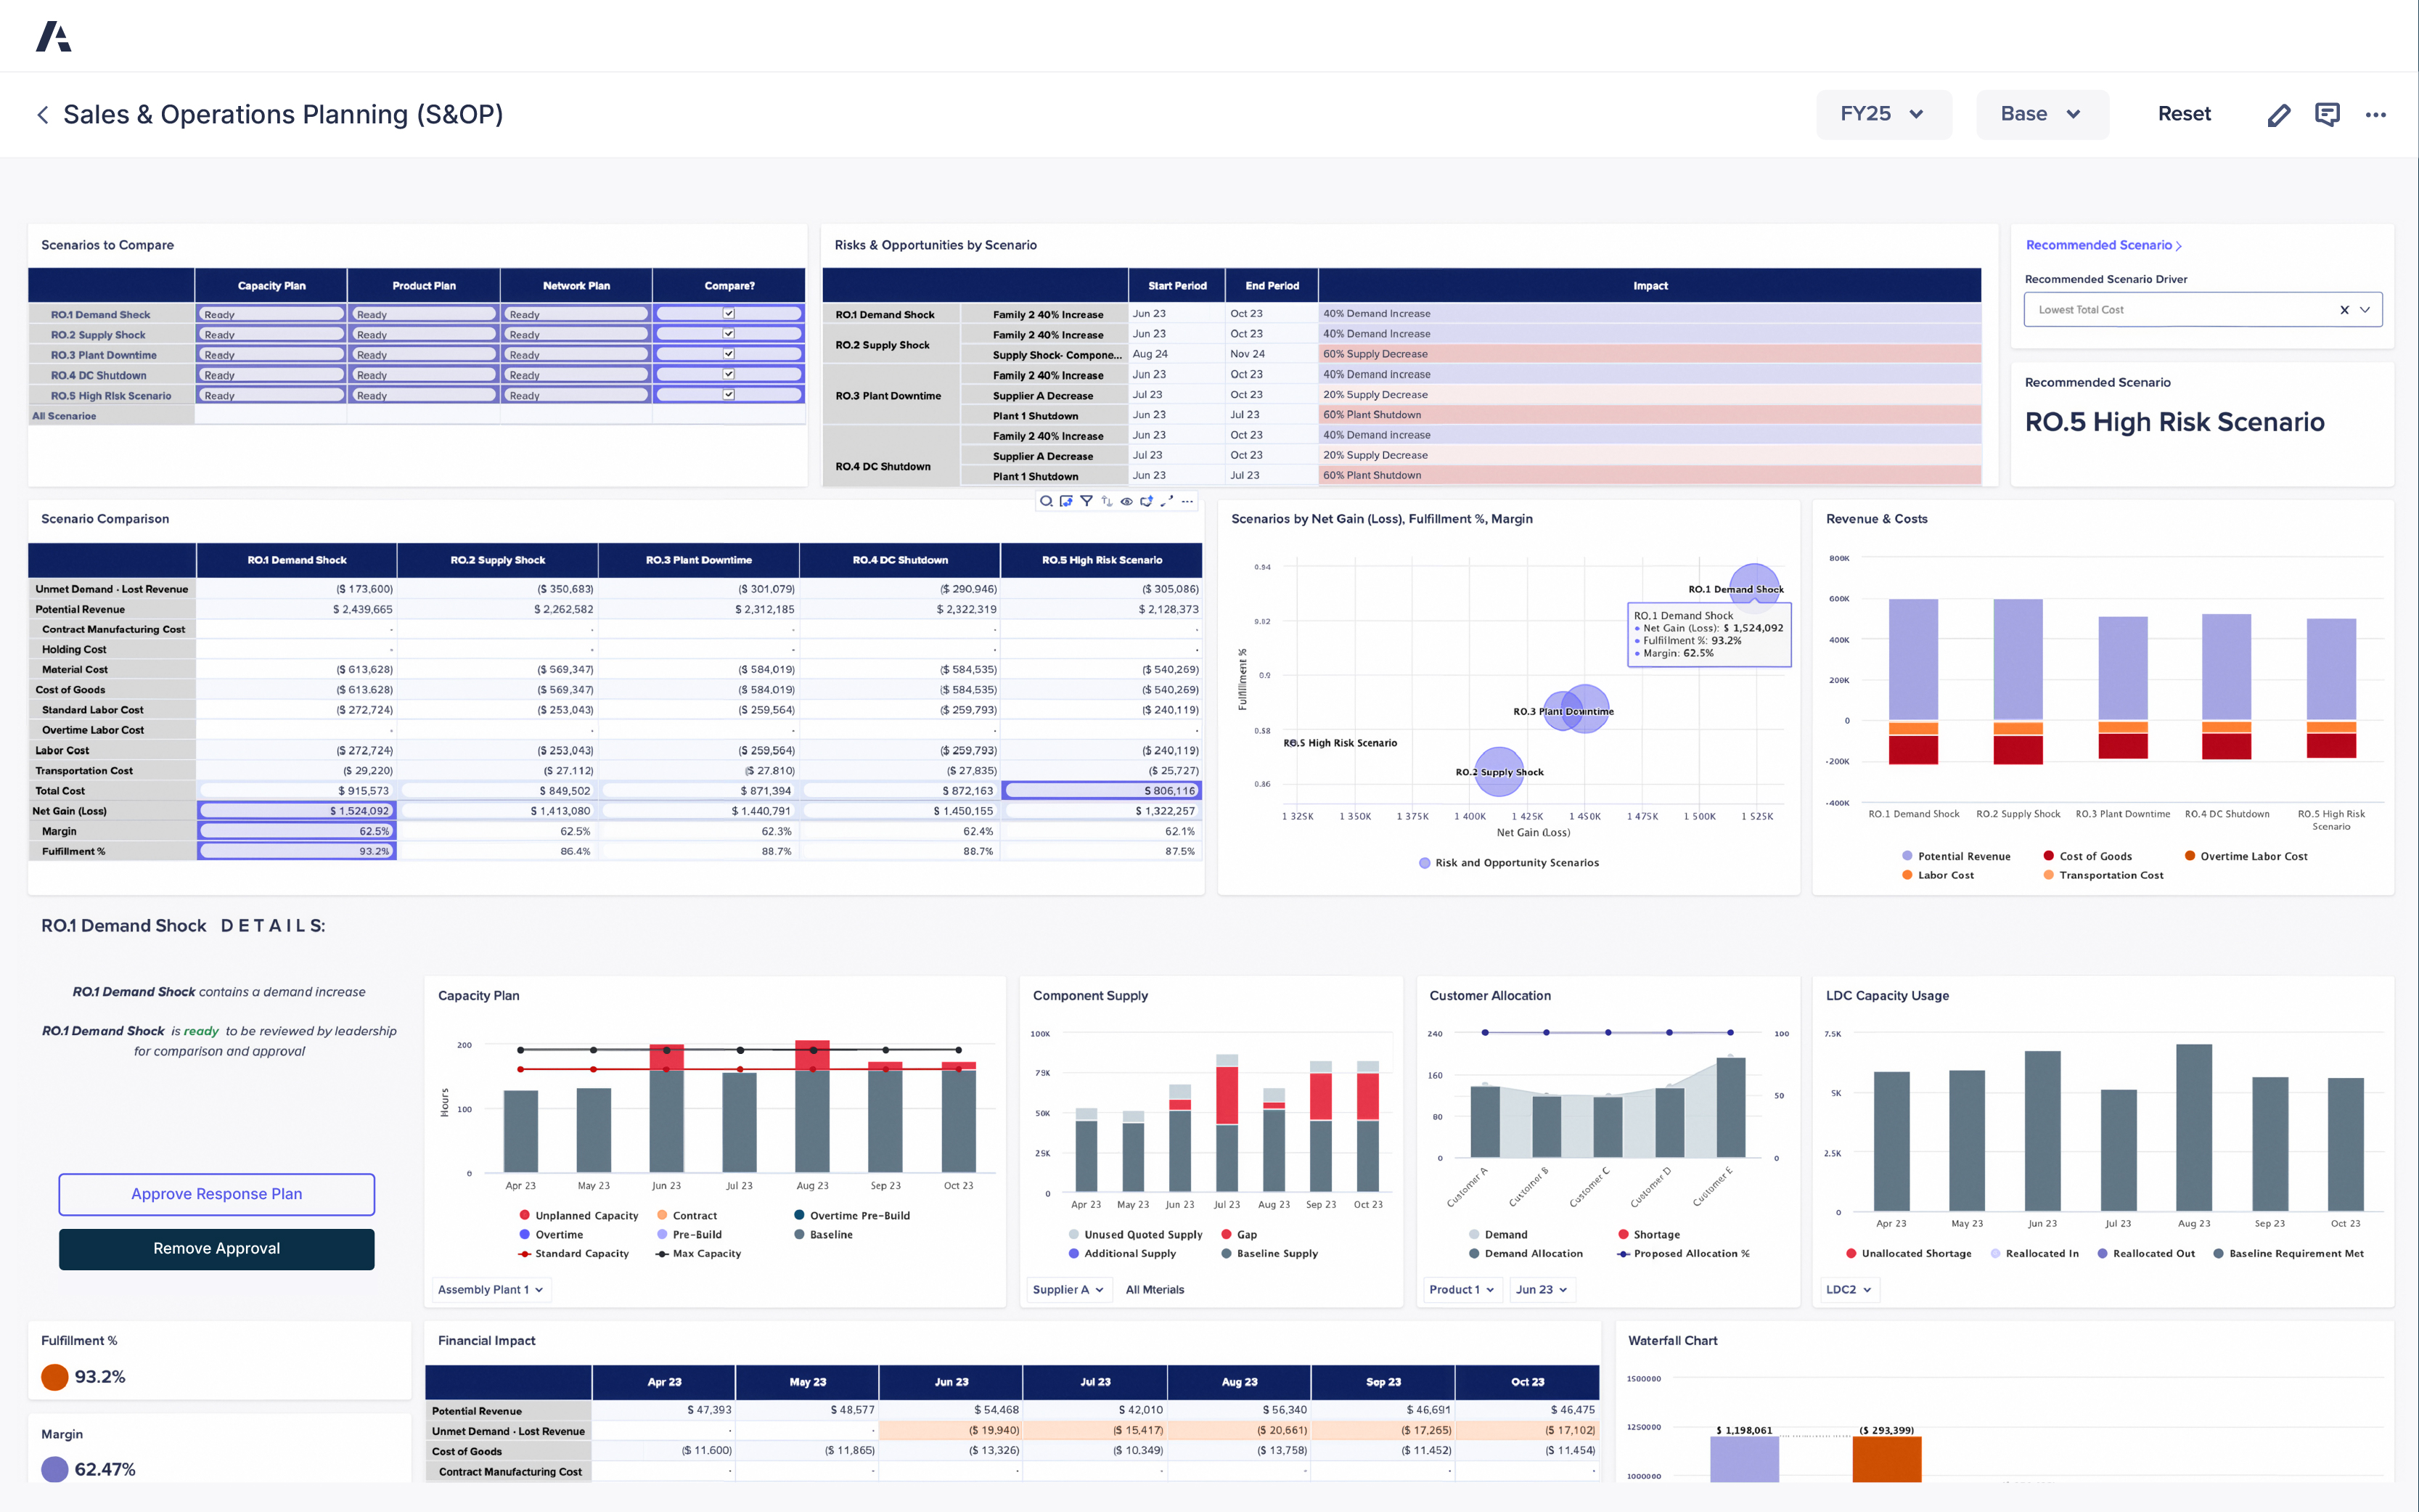Viewport: 2419px width, 1512px height.
Task: Toggle the show/hide eye icon above Scenario Comparison
Action: pos(1126,501)
